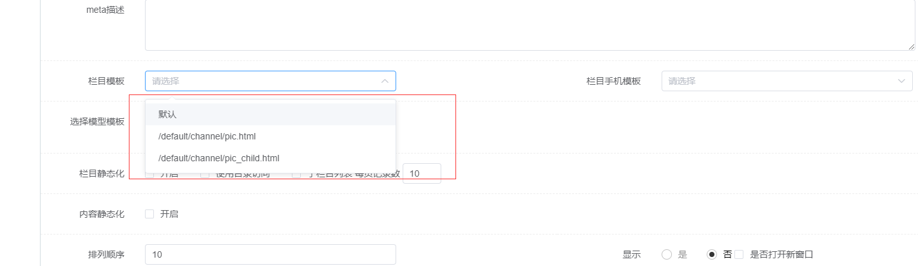Click the 栏目手机模板 field label
Viewport: 918px width, 266px height.
pyautogui.click(x=613, y=81)
